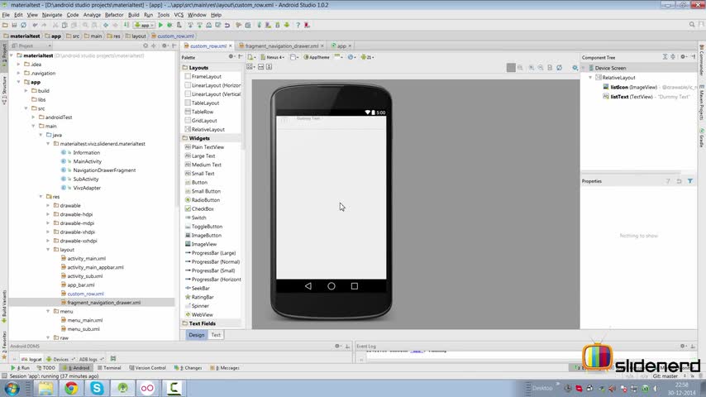
Task: Open Google Chrome from the taskbar
Action: click(x=71, y=387)
